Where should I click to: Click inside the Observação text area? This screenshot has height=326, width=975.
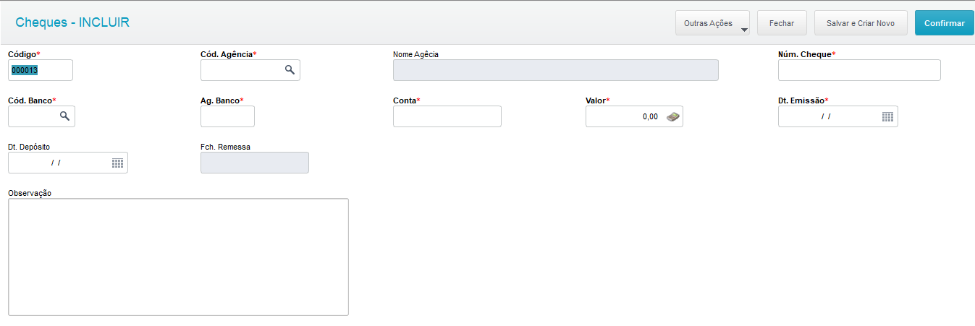pos(178,257)
